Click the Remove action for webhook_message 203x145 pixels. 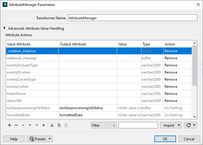[178, 58]
